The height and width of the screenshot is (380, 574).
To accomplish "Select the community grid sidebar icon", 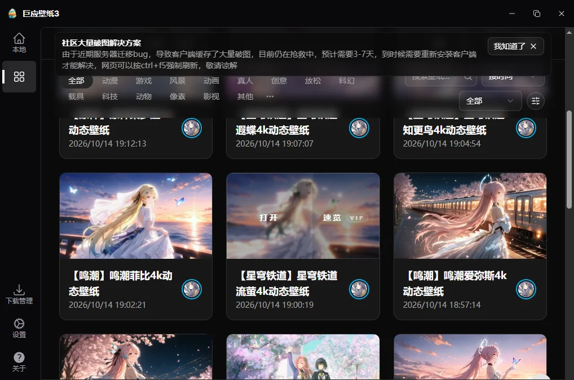I will (19, 77).
